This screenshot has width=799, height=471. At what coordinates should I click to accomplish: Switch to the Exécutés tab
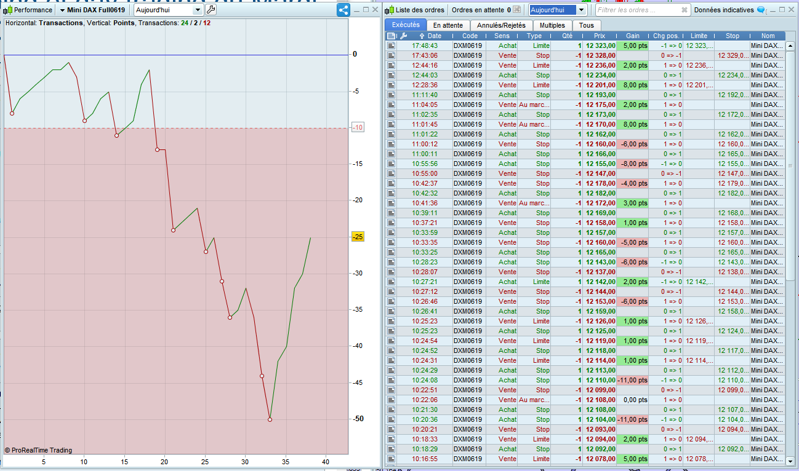406,25
